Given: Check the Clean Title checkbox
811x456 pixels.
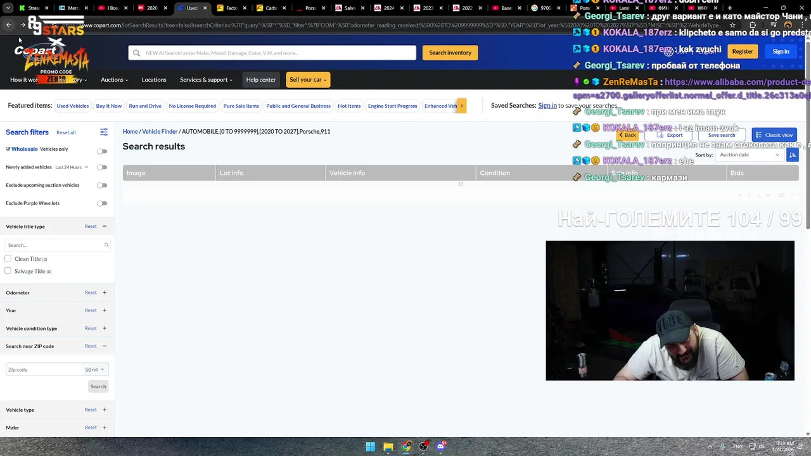Looking at the screenshot, I should tap(8, 258).
